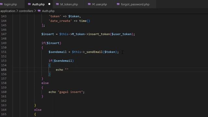Click line number 165 in gutter
Viewport: 208px width, 117px height.
coord(4,114)
